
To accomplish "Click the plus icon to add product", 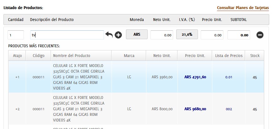I will pos(118,35).
